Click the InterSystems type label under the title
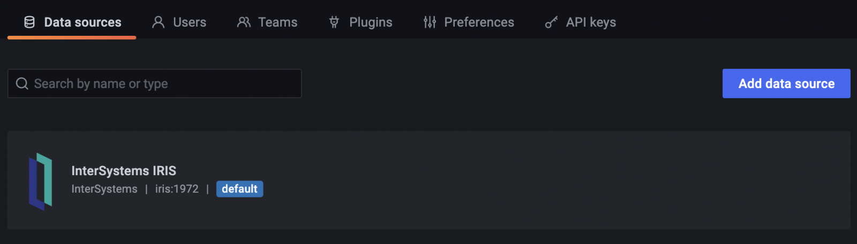The image size is (857, 244). 104,189
